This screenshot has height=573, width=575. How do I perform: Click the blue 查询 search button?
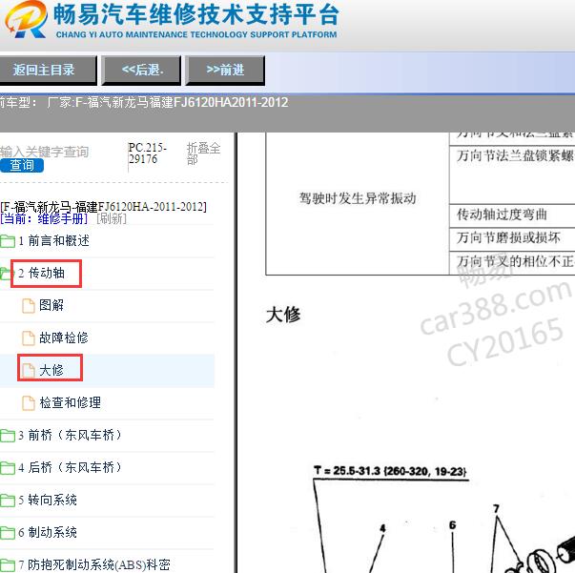(22, 165)
